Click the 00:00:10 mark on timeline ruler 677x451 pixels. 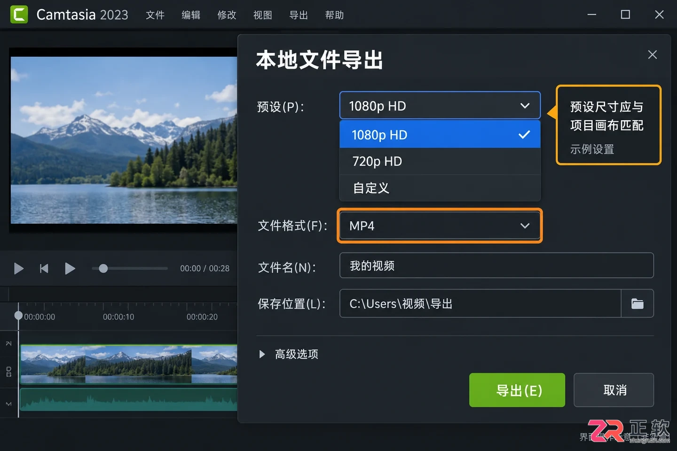point(118,317)
